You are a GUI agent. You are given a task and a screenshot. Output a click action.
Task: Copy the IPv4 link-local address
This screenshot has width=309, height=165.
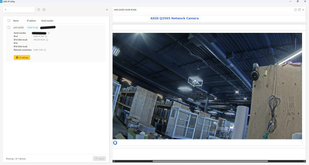(47, 40)
